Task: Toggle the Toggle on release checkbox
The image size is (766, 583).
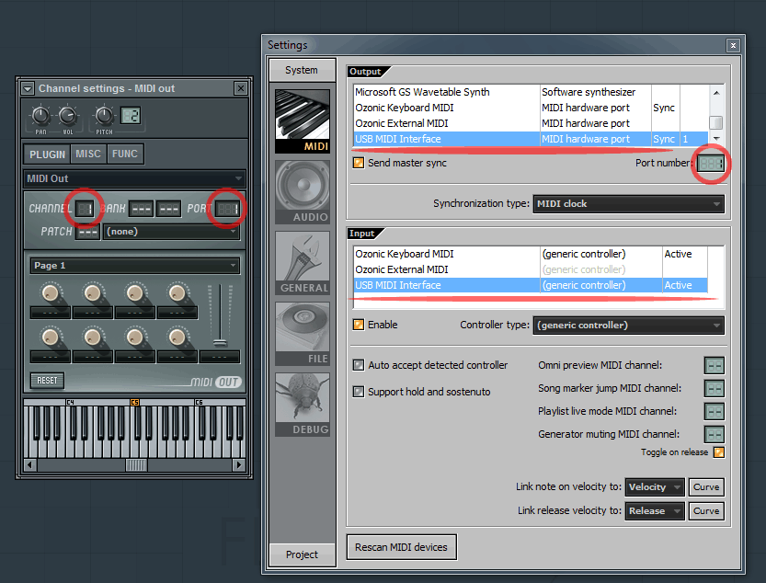Action: 718,452
